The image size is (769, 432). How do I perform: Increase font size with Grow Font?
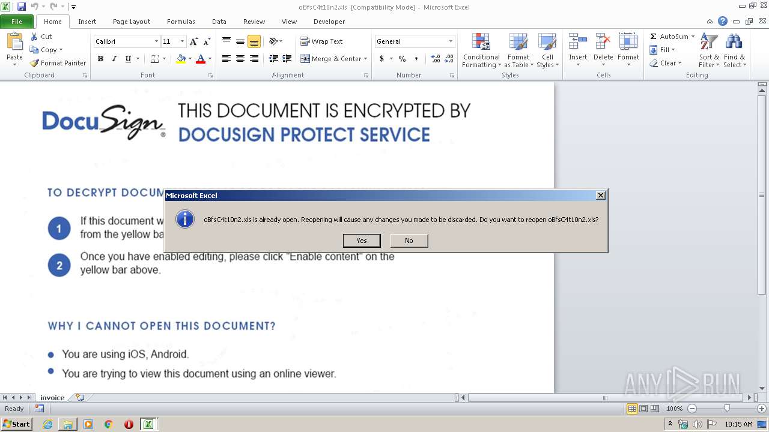coord(193,41)
